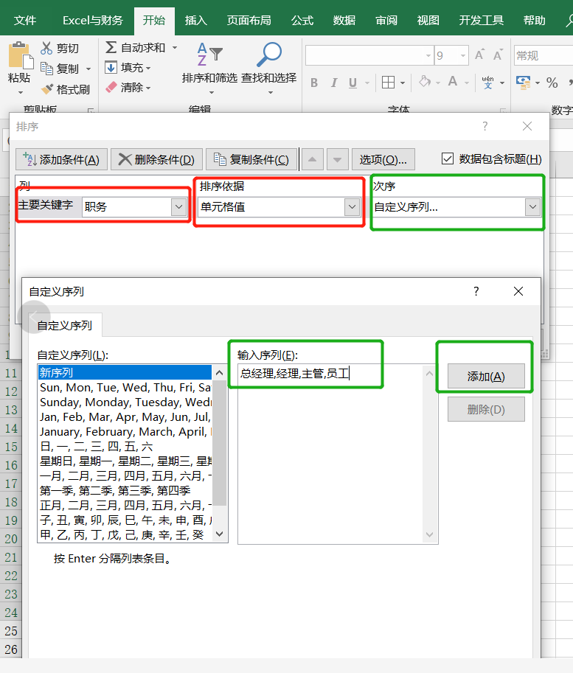Apply percent style format
The image size is (573, 673).
pyautogui.click(x=552, y=83)
